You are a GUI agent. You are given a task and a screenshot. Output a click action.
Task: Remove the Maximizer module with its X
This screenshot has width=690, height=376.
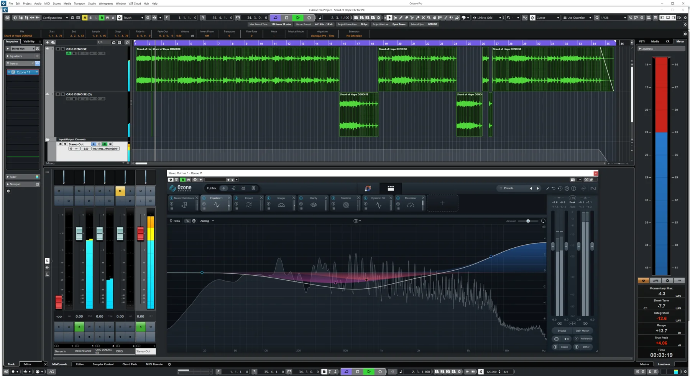click(423, 198)
